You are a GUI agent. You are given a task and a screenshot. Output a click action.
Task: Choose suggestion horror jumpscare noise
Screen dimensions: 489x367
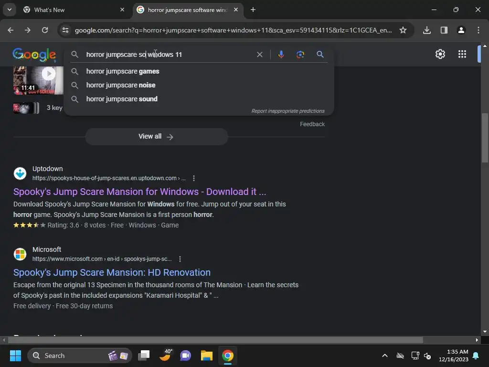coord(199,85)
